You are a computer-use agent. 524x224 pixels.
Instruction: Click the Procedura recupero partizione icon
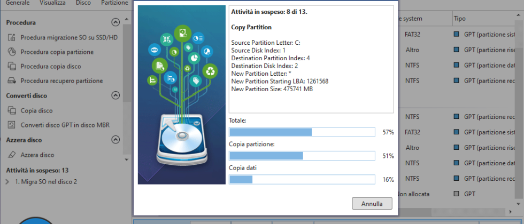click(x=12, y=81)
